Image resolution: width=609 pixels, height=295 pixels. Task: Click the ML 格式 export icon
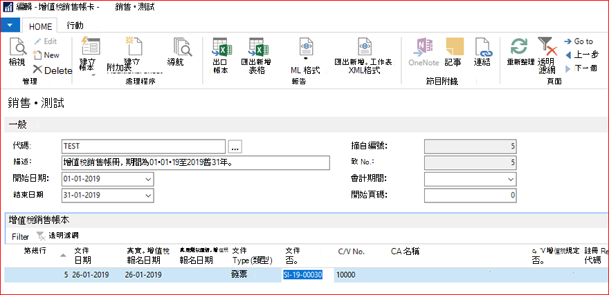(x=306, y=47)
